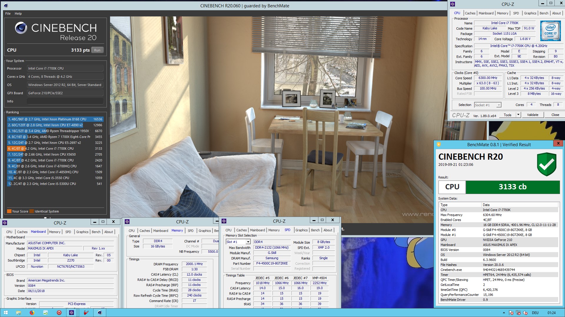
Task: Click the BenchMate title bar icon
Action: tap(438, 144)
